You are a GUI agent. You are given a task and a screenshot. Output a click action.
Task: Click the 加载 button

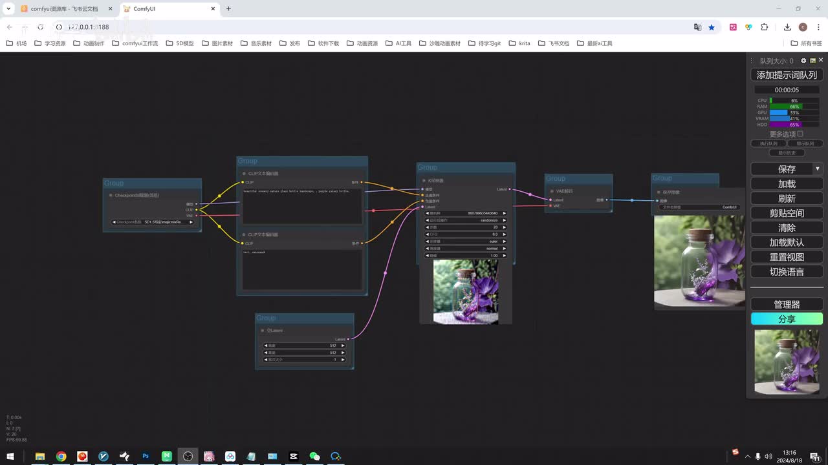click(x=787, y=184)
